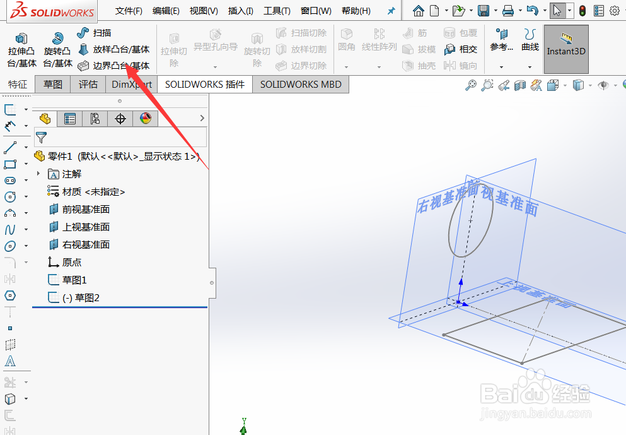Click the Revolved Boss/Base (旋转凸台/基体) icon
This screenshot has height=435, width=626.
tap(58, 39)
